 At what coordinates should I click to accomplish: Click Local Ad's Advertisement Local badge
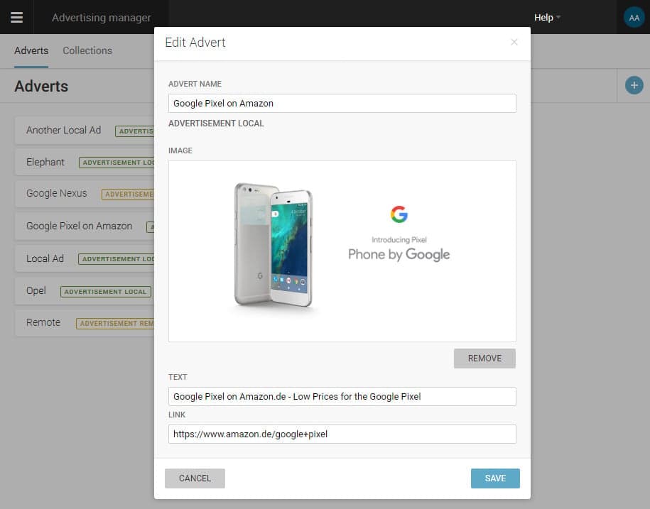pos(117,259)
